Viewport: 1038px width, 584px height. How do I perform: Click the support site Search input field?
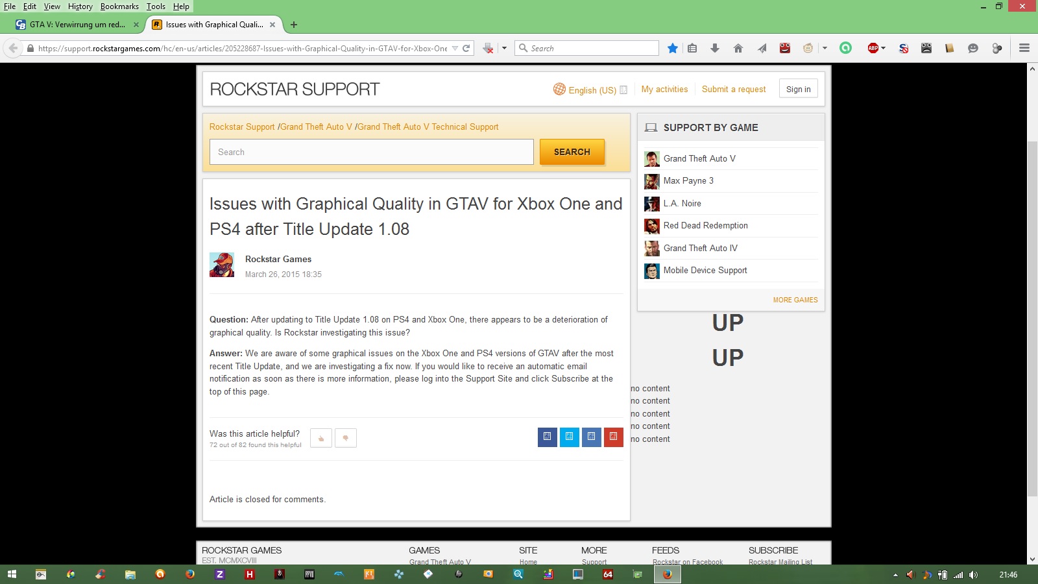[371, 152]
